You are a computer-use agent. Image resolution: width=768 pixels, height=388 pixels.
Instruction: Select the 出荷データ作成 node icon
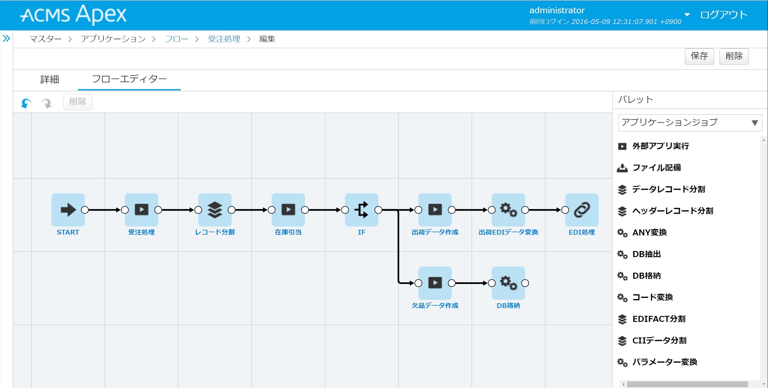point(435,210)
